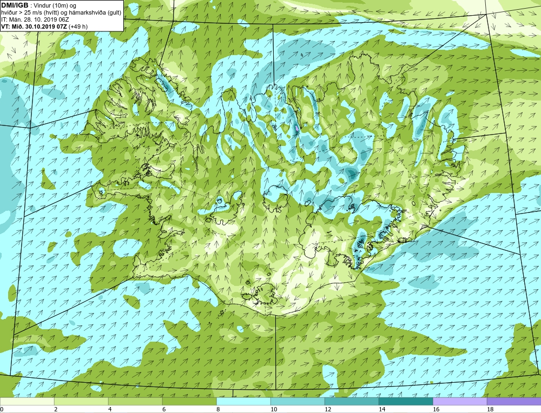This screenshot has width=541, height=413.
Task: Click the 'VT: Mið. 30.10.2019 07Z' valid time
Action: click(x=34, y=26)
